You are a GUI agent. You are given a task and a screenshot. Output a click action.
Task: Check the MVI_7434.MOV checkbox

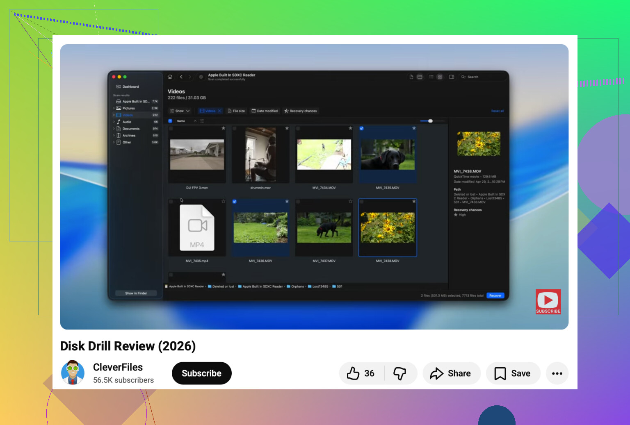pyautogui.click(x=298, y=128)
